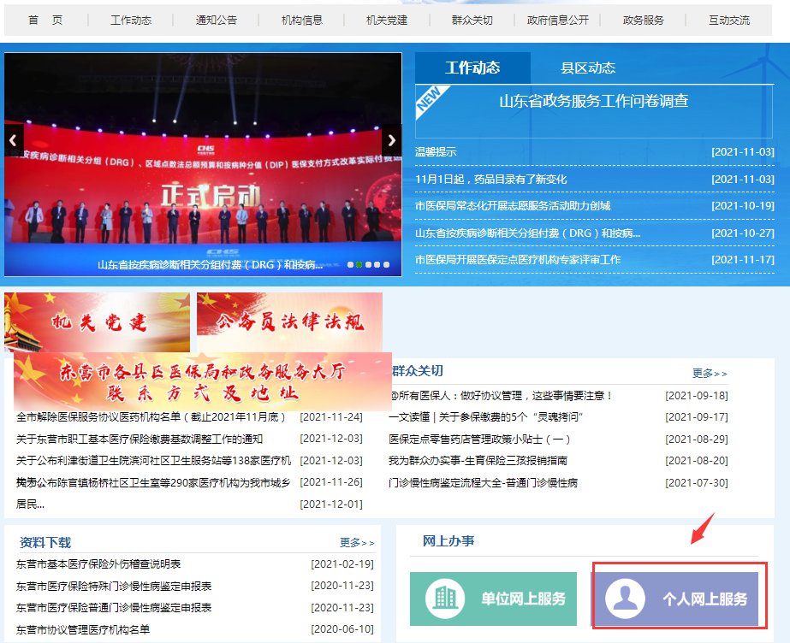
Task: Open the 政府信息公开 menu
Action: (558, 20)
